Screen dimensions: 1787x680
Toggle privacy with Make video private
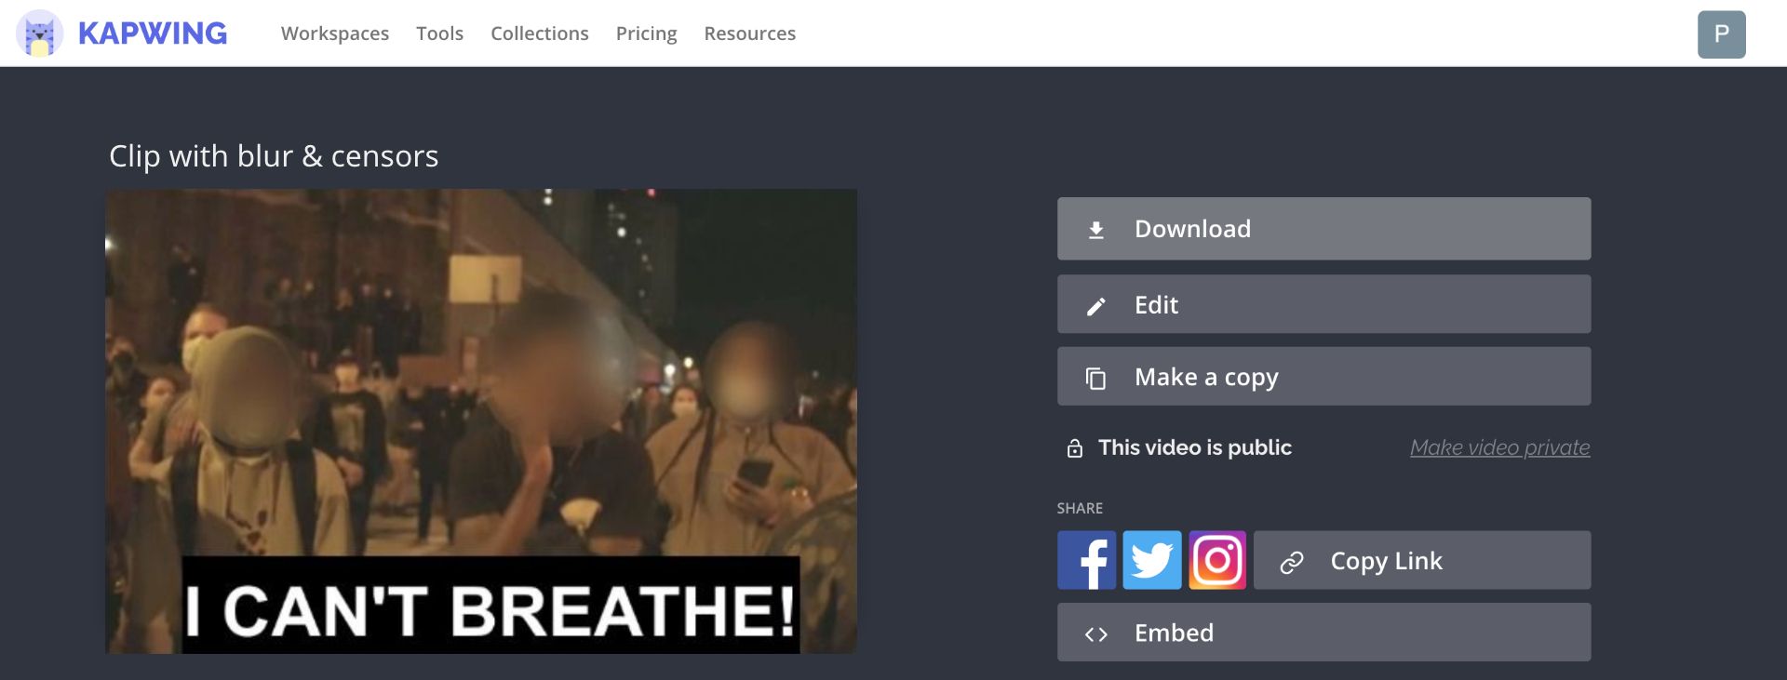click(1499, 447)
